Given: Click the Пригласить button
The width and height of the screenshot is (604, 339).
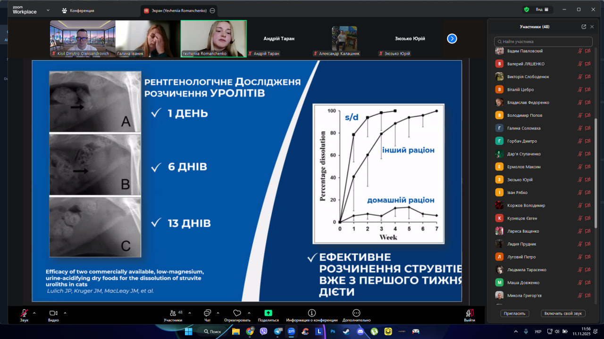Looking at the screenshot, I should coord(515,314).
